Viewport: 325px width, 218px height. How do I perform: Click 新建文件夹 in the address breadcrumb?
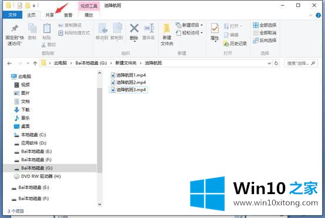(126, 63)
